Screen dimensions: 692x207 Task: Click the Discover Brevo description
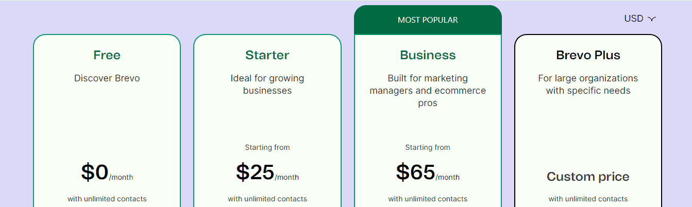coord(107,78)
